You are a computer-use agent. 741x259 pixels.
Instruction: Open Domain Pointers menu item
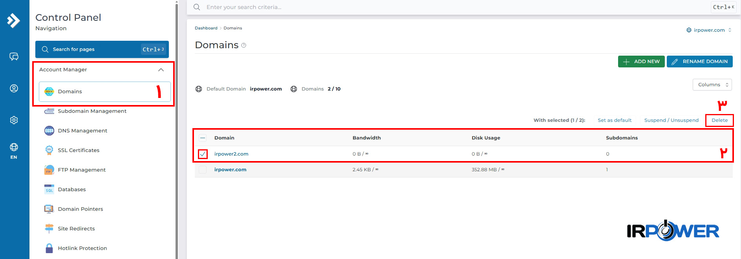tap(81, 209)
